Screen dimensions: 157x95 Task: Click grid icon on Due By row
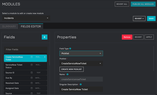(x=32, y=78)
